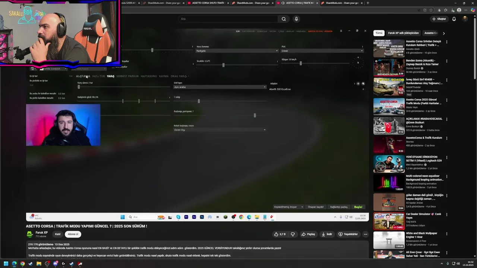Click the speaker volume tray icon
This screenshot has height=268, width=477.
point(458,264)
